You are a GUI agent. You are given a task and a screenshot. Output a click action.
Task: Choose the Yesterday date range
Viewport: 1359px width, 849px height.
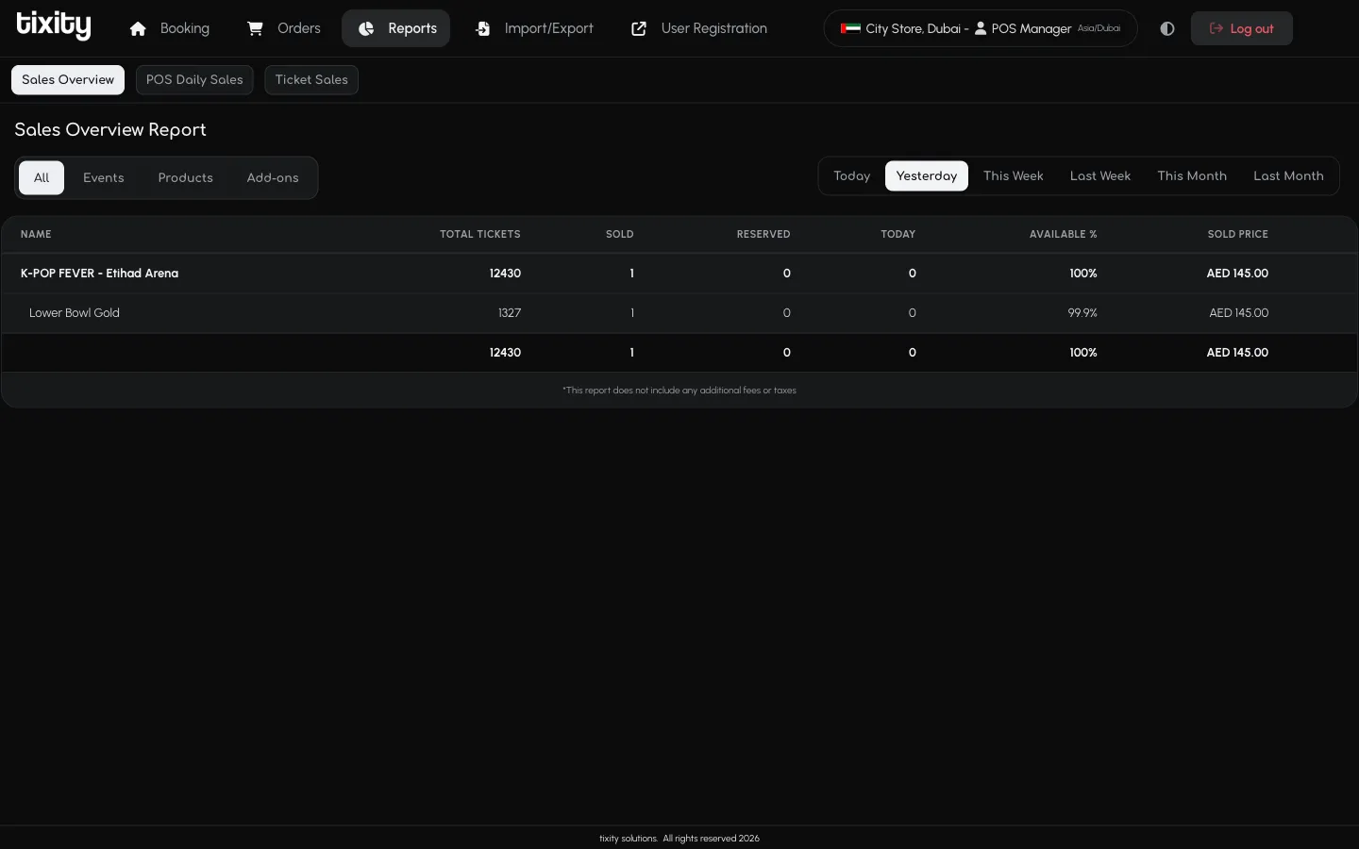927,176
